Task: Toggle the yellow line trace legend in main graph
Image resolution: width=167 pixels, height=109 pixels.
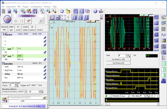Action: point(93,21)
